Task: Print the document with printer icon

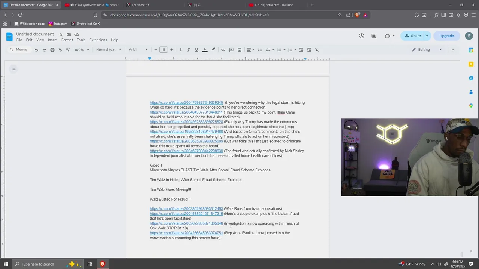Action: pyautogui.click(x=52, y=50)
